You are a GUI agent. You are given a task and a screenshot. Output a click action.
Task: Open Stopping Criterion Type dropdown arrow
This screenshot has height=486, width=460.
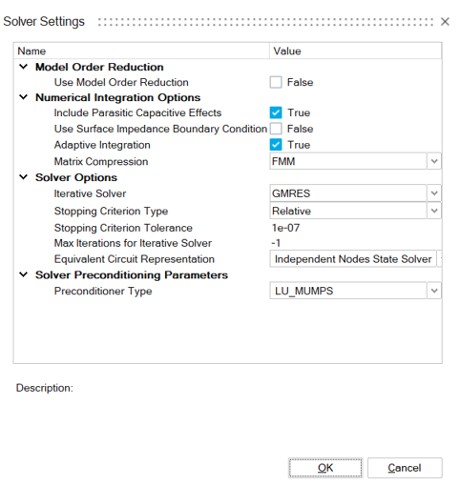pyautogui.click(x=434, y=211)
